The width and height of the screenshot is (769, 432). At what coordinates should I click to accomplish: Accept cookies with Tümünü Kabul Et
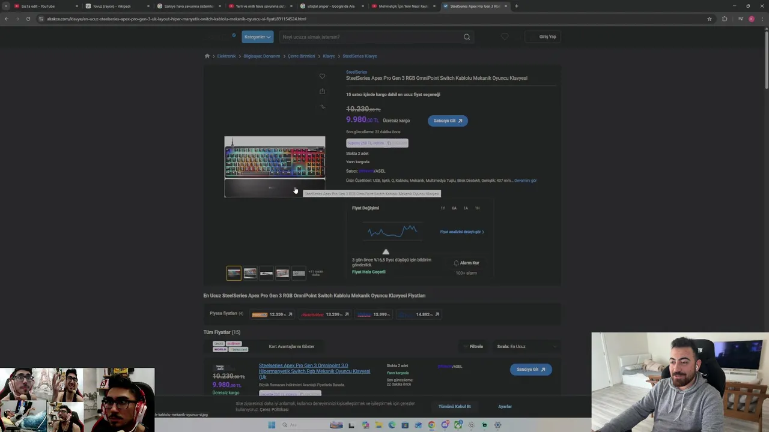pos(454,406)
